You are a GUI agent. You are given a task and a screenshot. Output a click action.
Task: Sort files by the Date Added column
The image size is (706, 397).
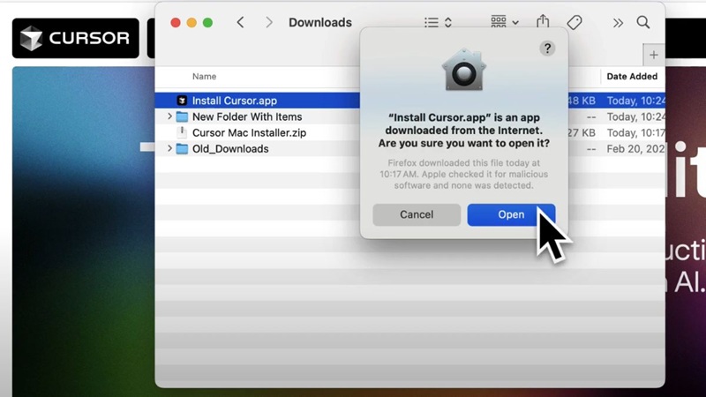coord(631,77)
